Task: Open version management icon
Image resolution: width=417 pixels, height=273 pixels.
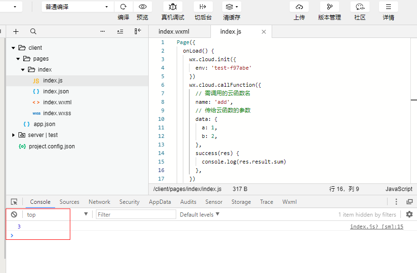Action: pos(329,7)
